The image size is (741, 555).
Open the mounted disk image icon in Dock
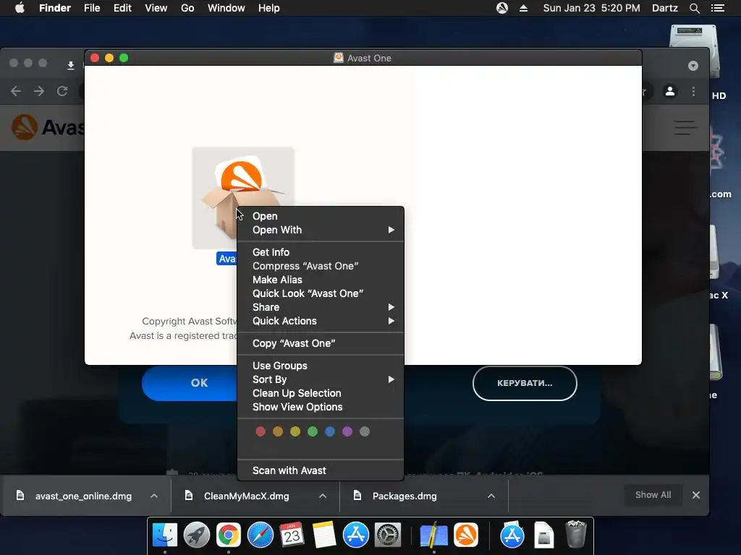click(544, 535)
